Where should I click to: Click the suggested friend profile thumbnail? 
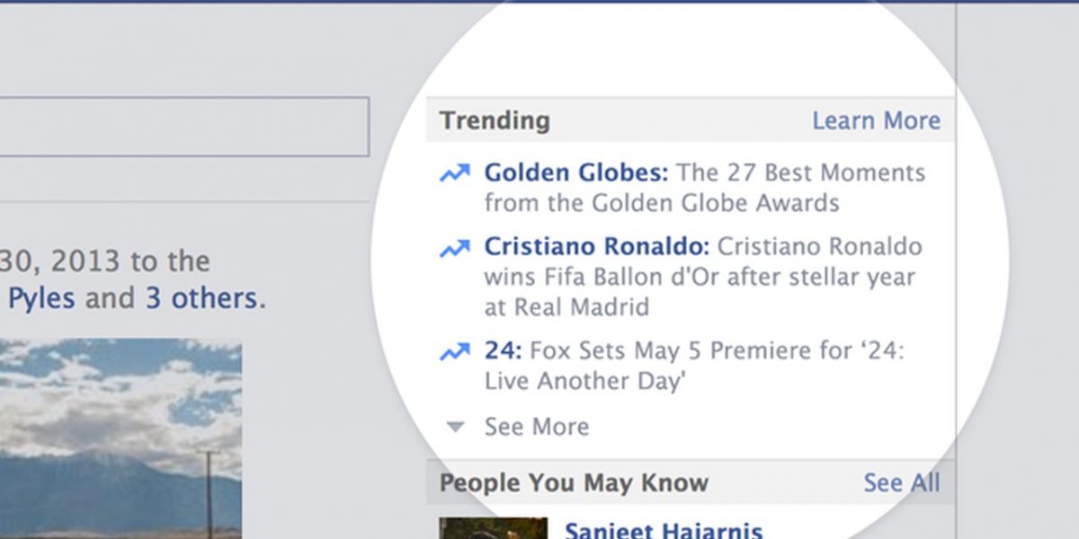[494, 528]
